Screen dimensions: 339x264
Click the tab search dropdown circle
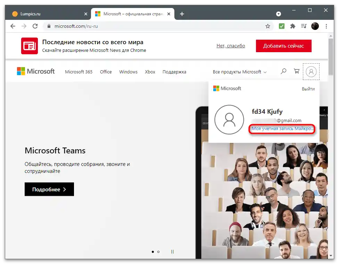tap(279, 14)
